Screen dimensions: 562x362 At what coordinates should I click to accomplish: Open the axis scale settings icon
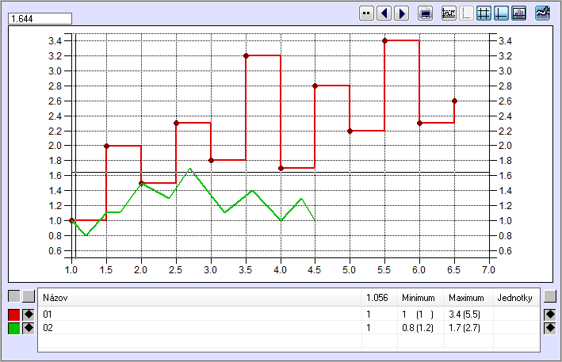449,13
